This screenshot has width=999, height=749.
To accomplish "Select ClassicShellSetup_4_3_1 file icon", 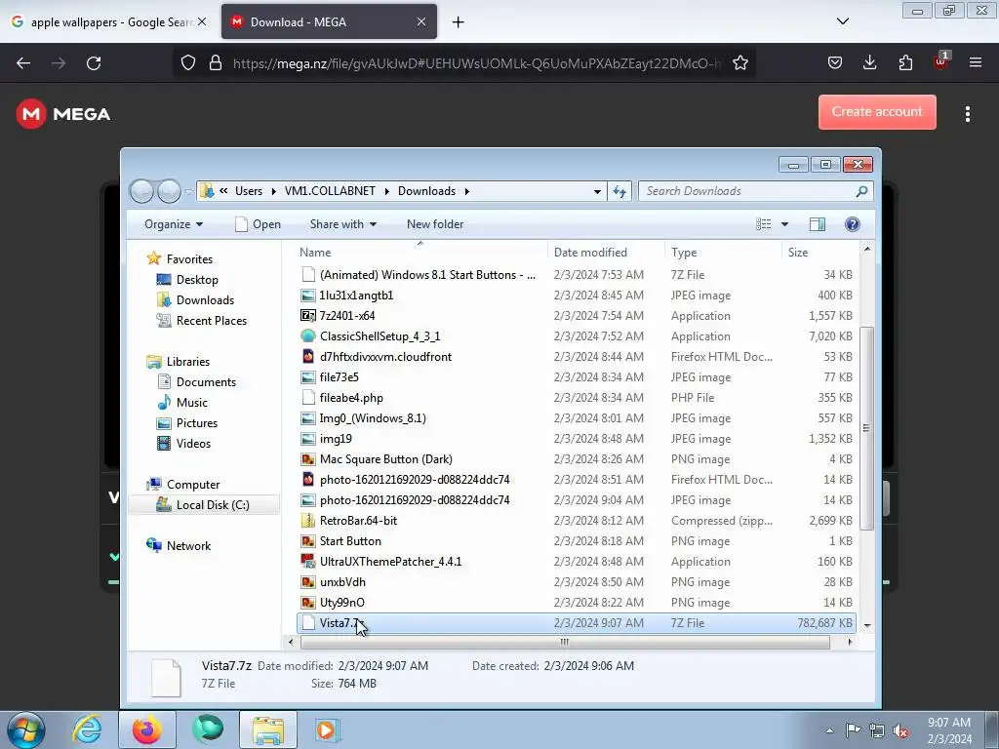I will 307,336.
